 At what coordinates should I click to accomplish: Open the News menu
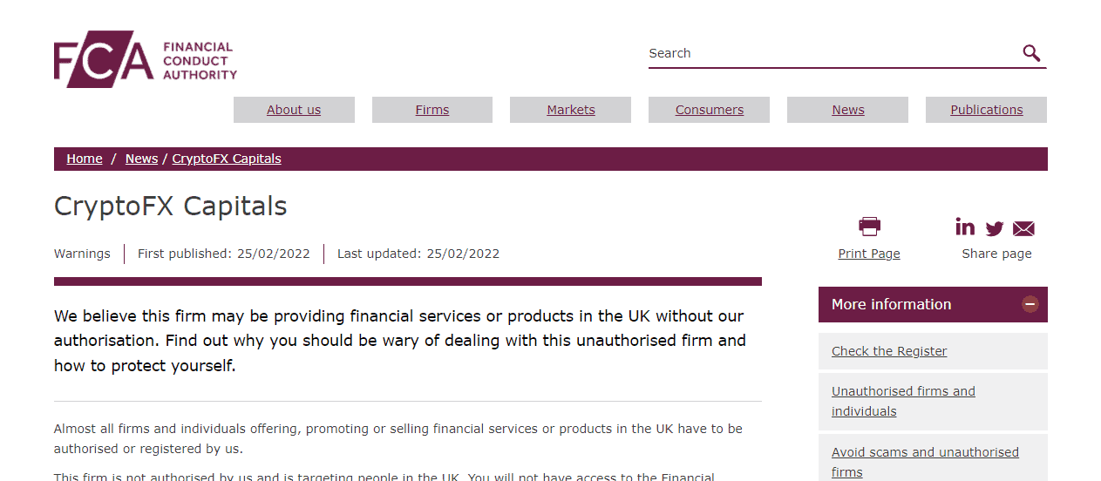coord(848,110)
